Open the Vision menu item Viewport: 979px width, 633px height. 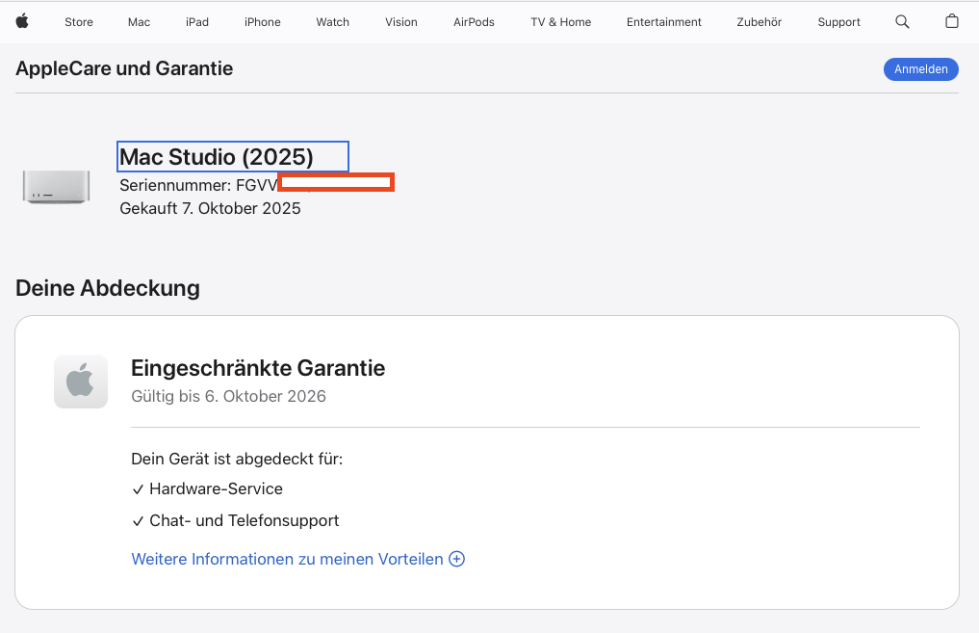400,22
